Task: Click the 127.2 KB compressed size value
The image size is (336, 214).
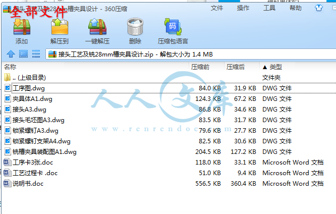Action: point(243,152)
